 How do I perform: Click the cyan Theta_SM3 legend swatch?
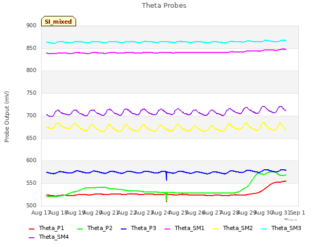pos(264,228)
